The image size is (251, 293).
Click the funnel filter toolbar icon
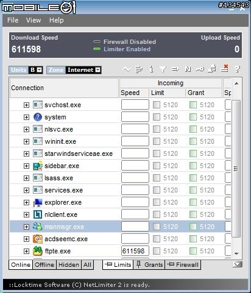163,69
